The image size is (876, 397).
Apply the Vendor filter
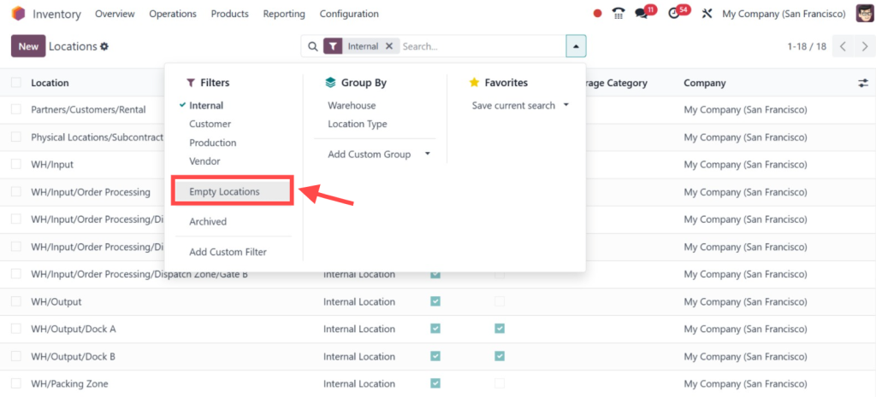[x=204, y=161]
